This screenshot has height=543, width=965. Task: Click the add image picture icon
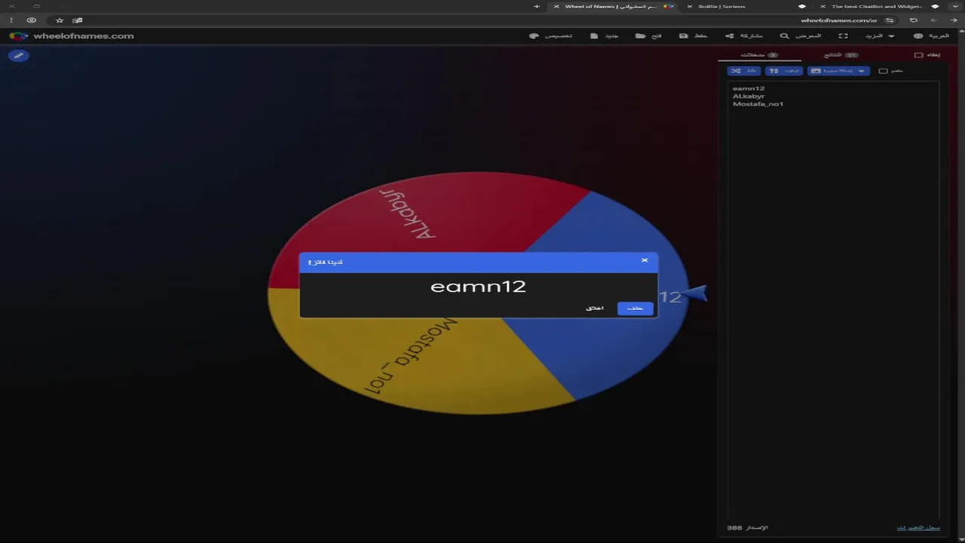click(816, 71)
